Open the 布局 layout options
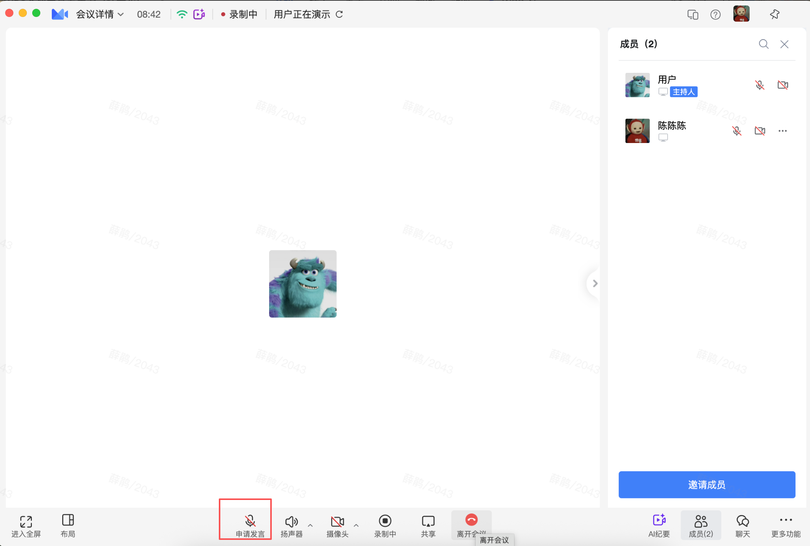This screenshot has width=810, height=546. pos(68,526)
